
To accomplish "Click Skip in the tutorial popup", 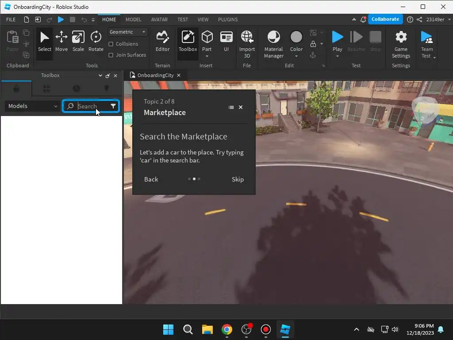I will pyautogui.click(x=238, y=179).
